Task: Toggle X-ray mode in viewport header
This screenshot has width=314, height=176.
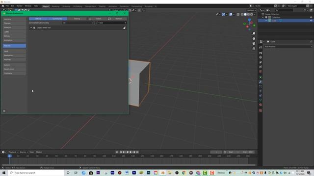Action: 238,14
